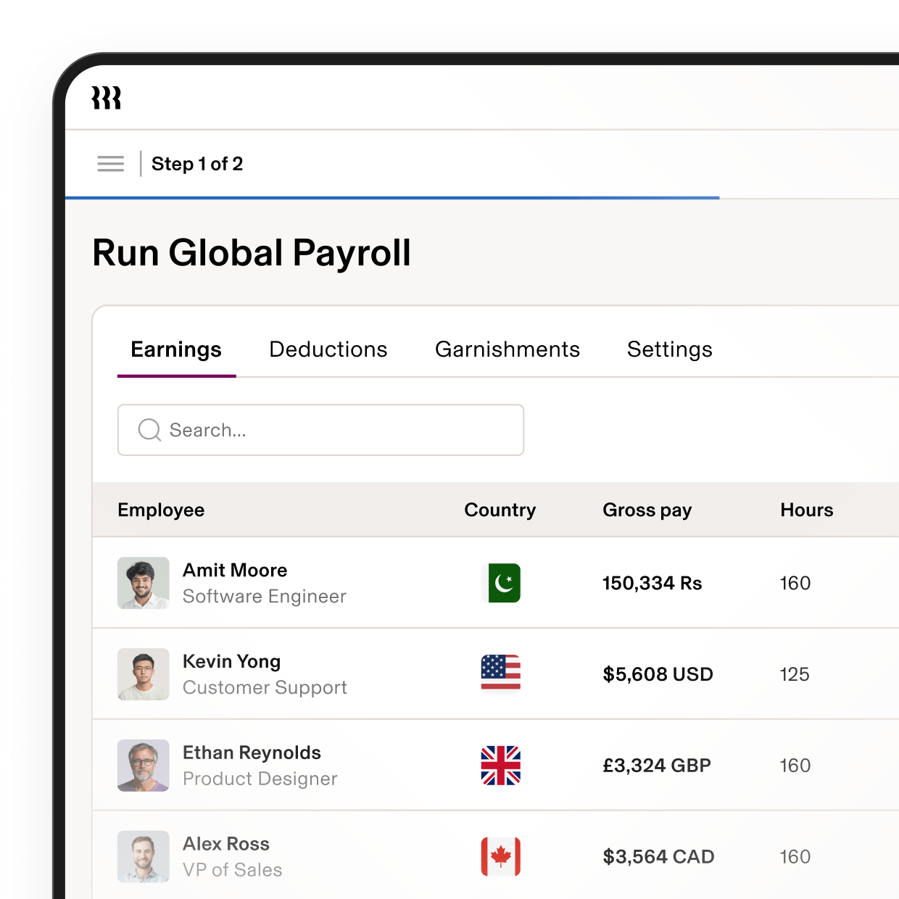The height and width of the screenshot is (899, 899).
Task: Select employee Ethan Reynolds, Product Designer
Action: coord(252,766)
